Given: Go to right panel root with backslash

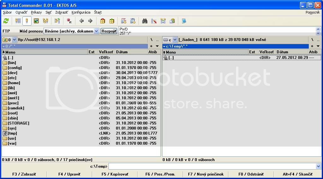Looking at the screenshot, I should point(312,40).
